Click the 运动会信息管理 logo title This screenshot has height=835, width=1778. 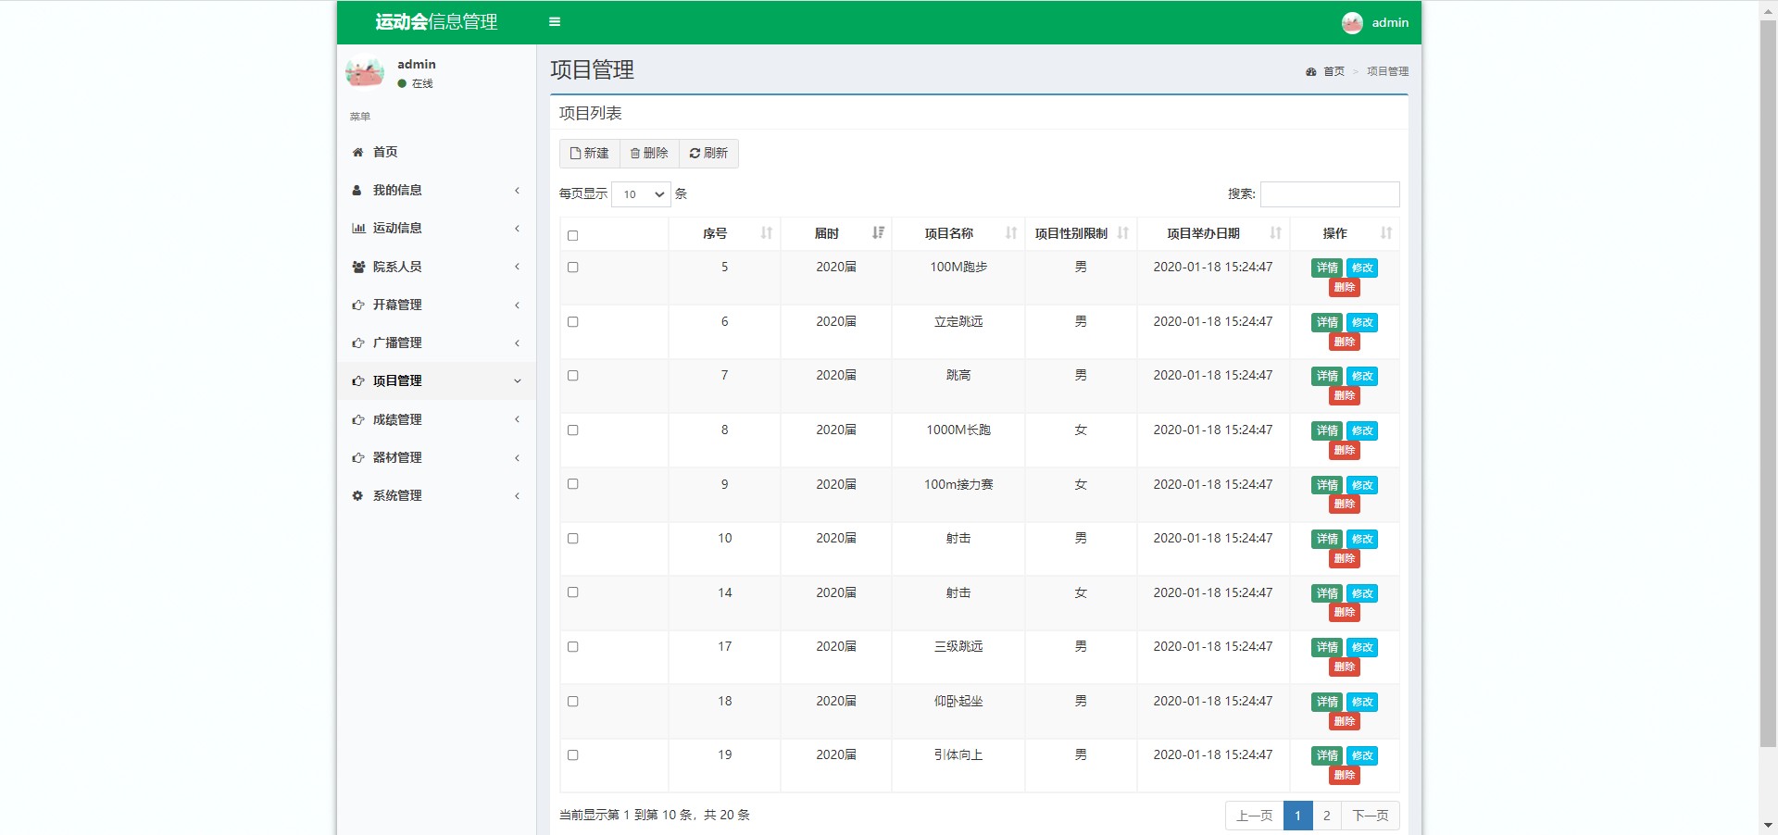click(x=436, y=22)
